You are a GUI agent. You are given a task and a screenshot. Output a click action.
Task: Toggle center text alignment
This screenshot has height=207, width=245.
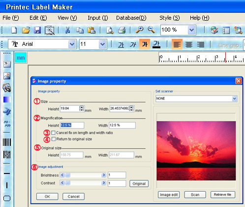189,44
